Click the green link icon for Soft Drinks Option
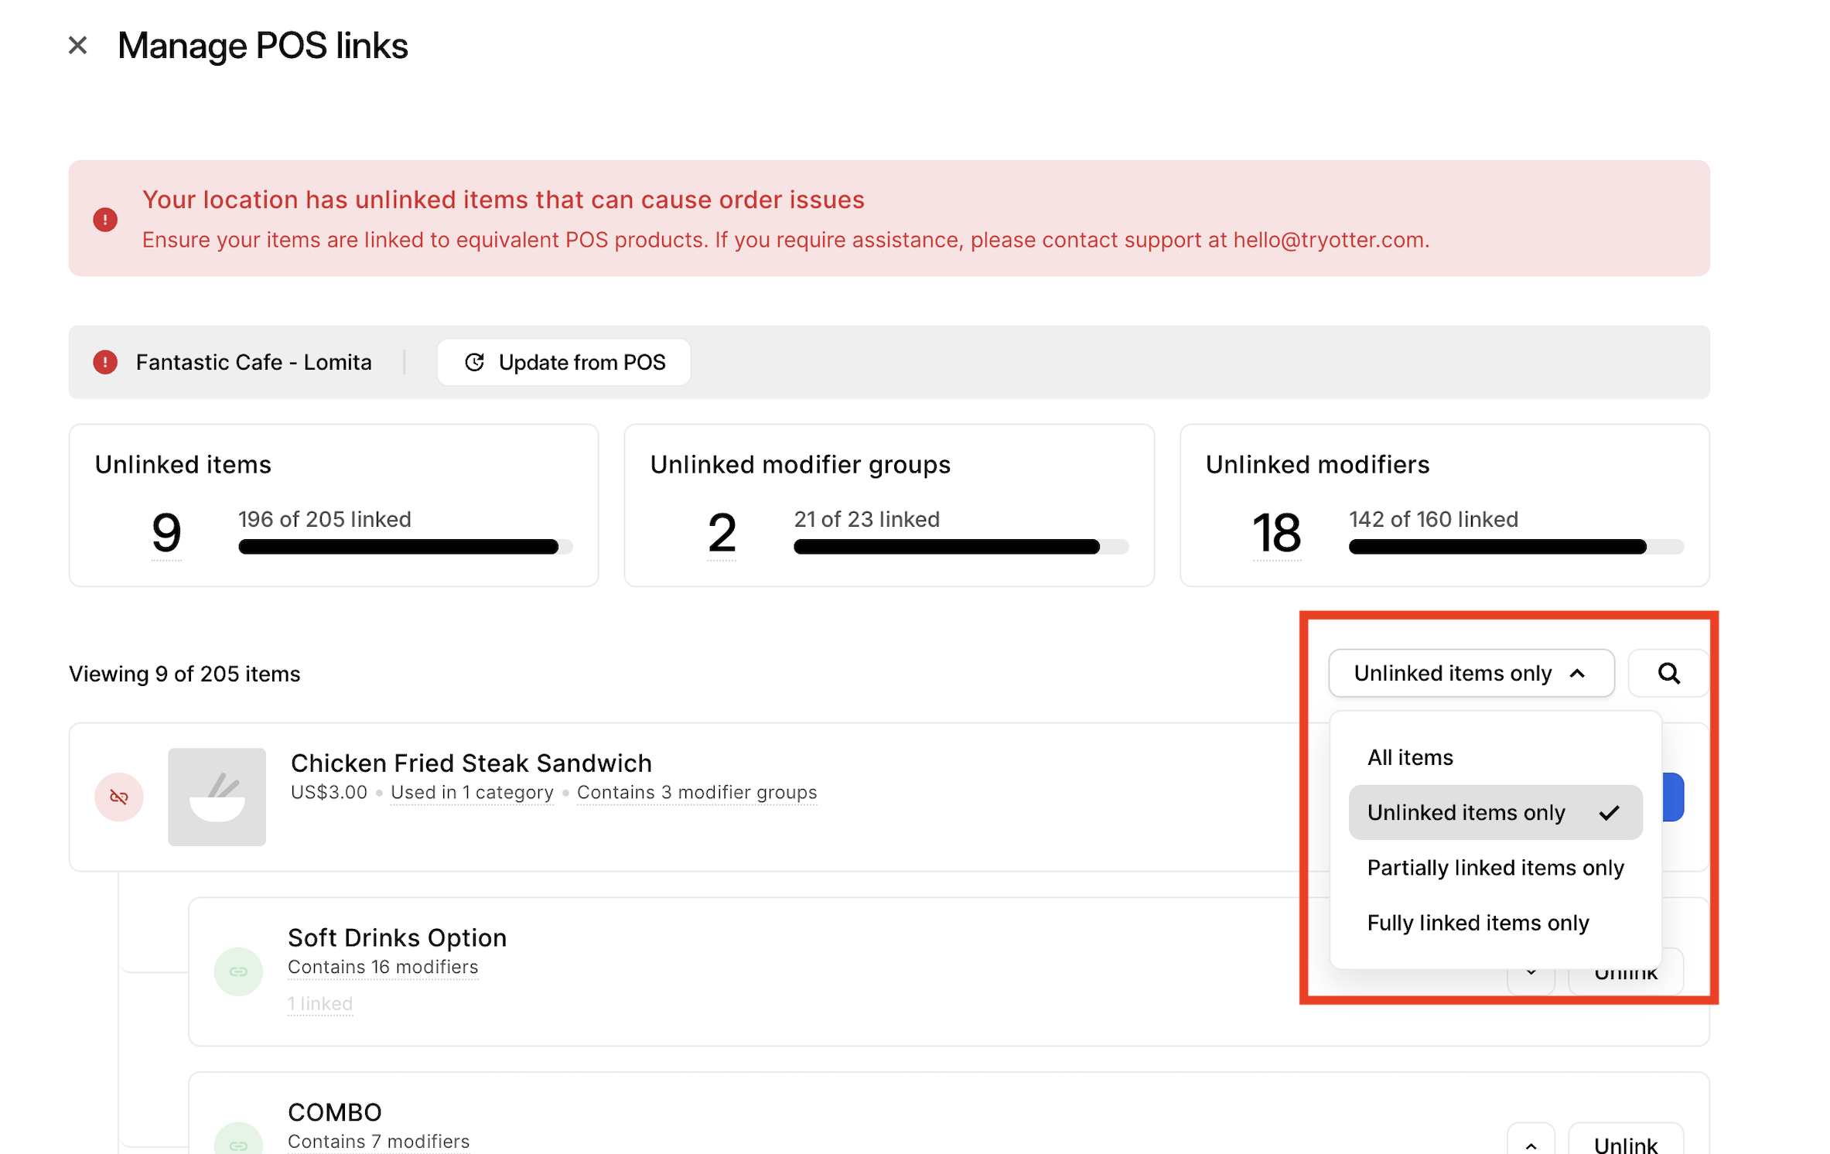 pos(238,971)
